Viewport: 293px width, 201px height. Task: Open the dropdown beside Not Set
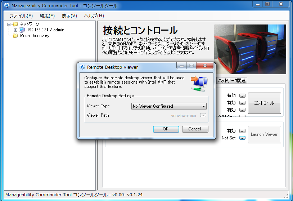(x=242, y=138)
